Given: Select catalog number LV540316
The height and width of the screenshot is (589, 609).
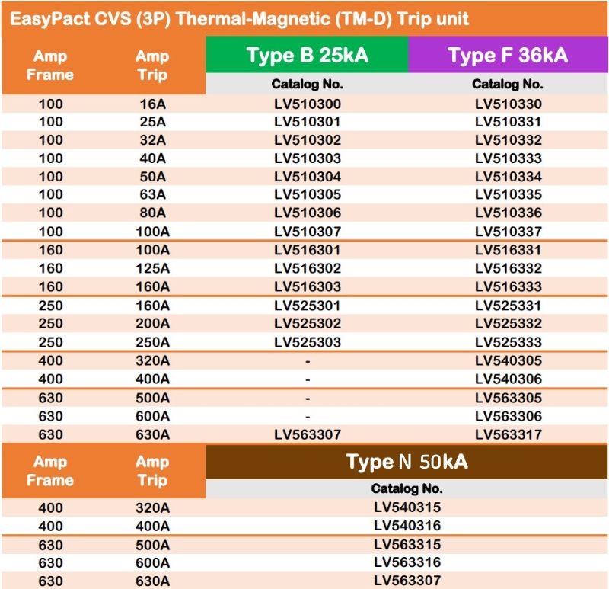Looking at the screenshot, I should point(407,526).
